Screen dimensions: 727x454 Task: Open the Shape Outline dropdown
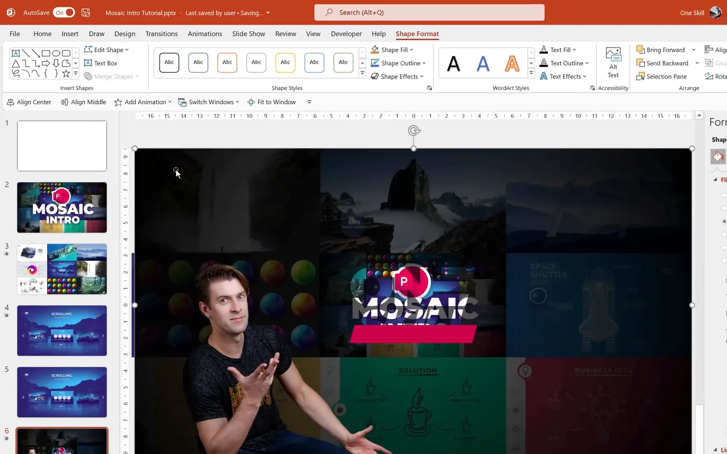click(398, 63)
